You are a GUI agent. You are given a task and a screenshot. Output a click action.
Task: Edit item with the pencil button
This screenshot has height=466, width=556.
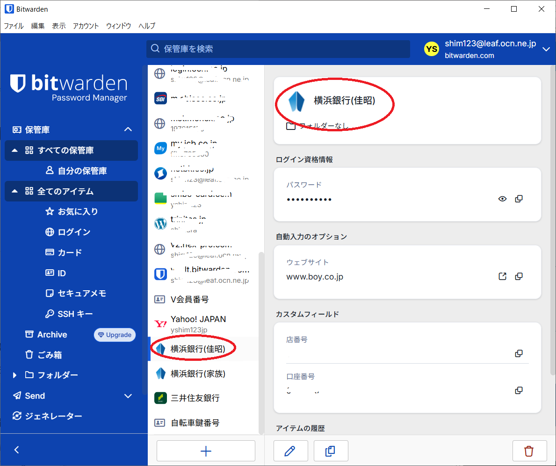tap(290, 451)
